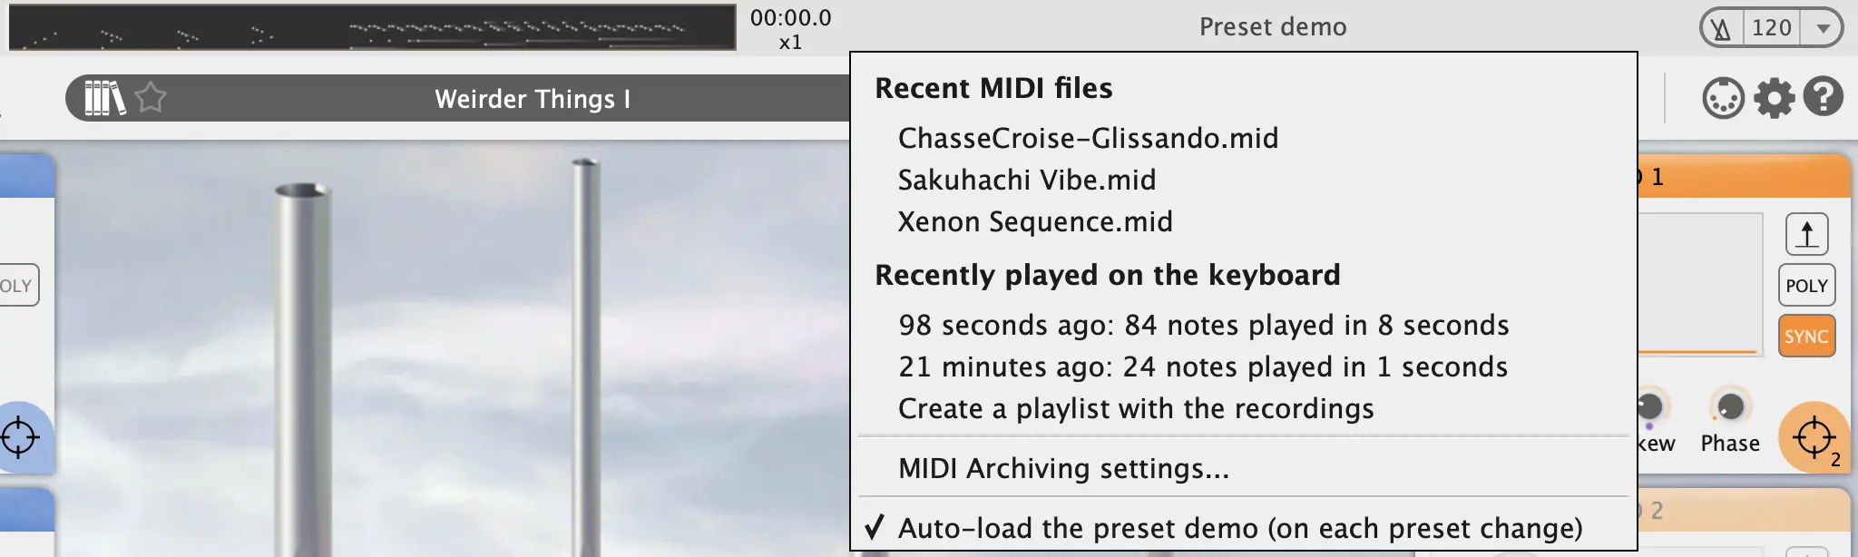Viewport: 1858px width, 557px height.
Task: Click the blue crosshair target at left
Action: pos(20,437)
